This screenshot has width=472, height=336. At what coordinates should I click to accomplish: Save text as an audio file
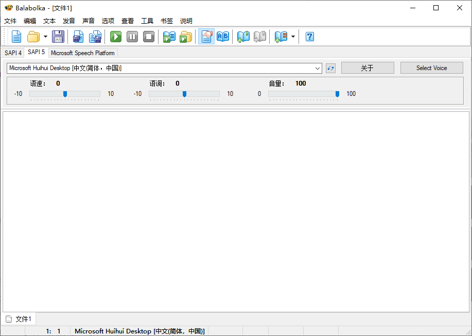pyautogui.click(x=78, y=36)
